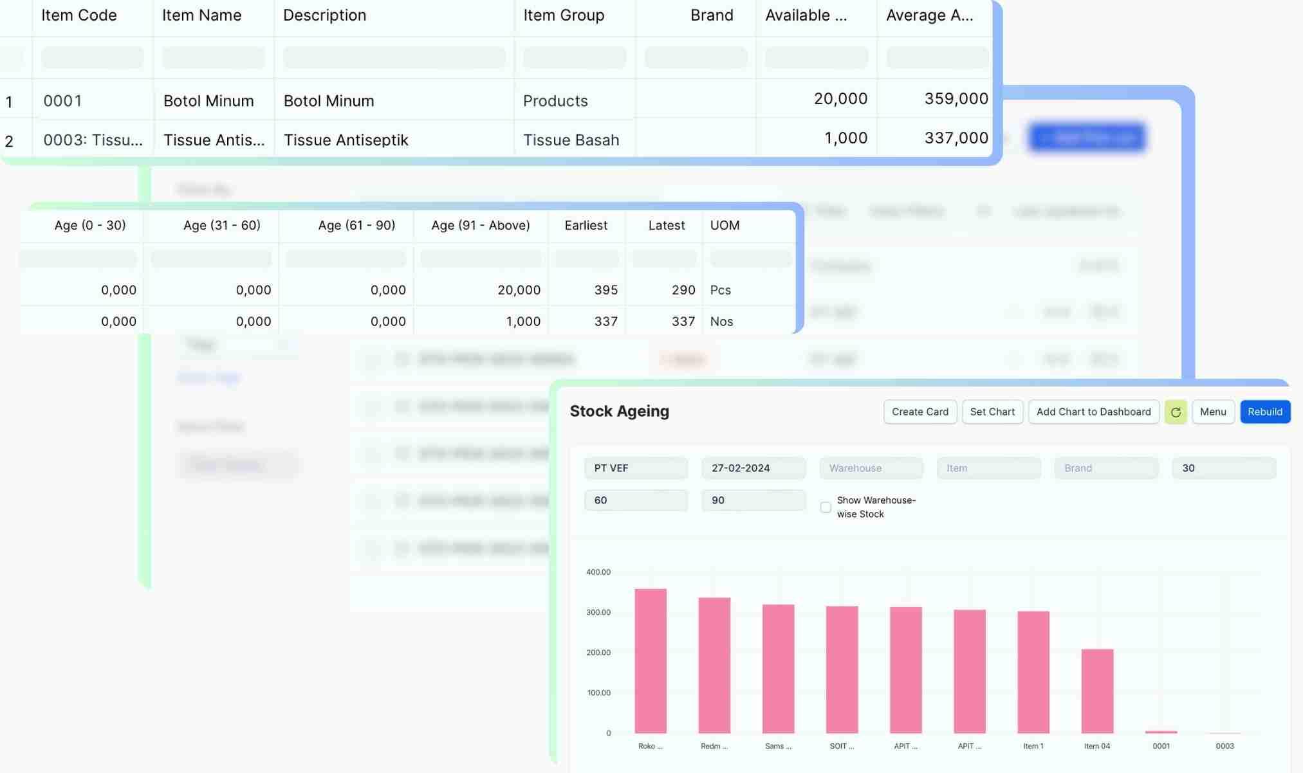1303x773 pixels.
Task: Click the Item 04 chart bar
Action: coord(1096,691)
